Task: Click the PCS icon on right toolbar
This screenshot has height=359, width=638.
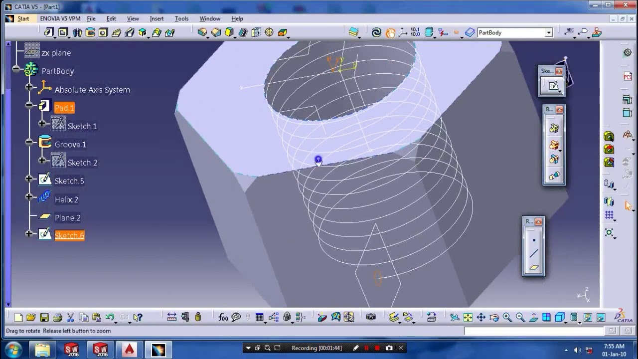Action: [628, 76]
